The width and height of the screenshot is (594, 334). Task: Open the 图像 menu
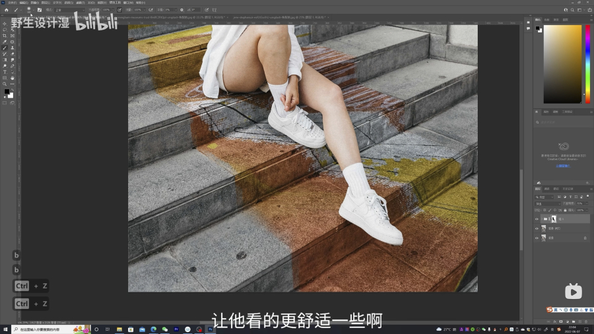point(34,3)
